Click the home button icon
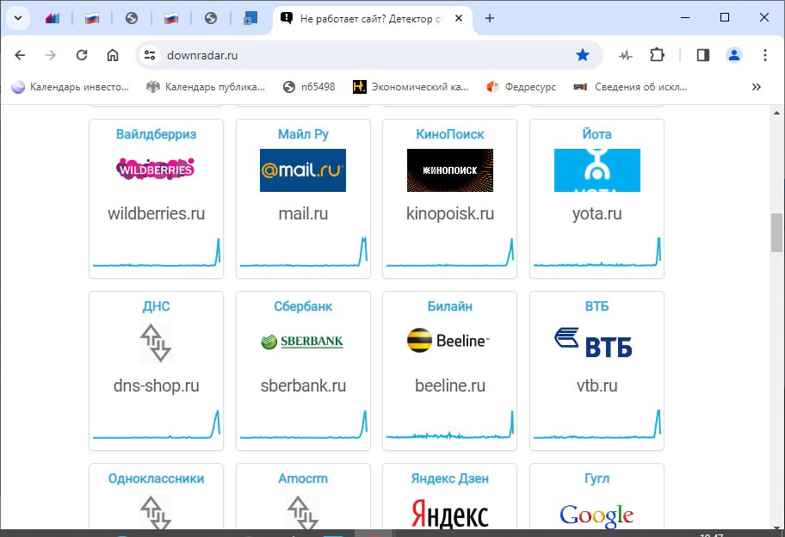785x537 pixels. coord(113,55)
